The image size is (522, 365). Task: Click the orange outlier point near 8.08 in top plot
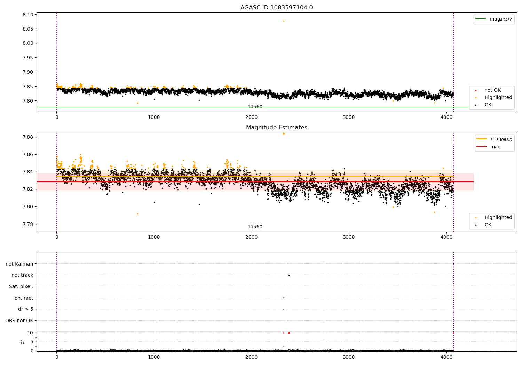[x=284, y=21]
